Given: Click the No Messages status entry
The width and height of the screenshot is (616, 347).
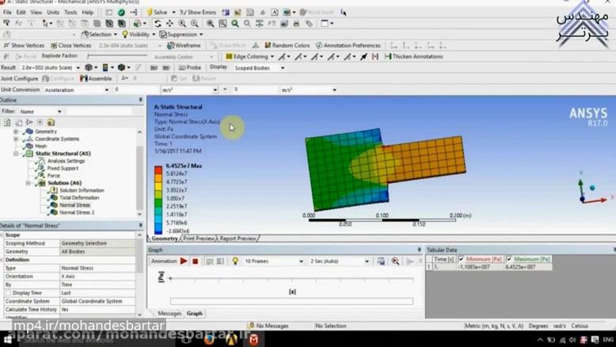Looking at the screenshot, I should click(x=269, y=326).
